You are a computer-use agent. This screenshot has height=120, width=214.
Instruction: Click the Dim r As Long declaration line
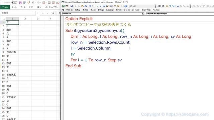click(x=131, y=36)
